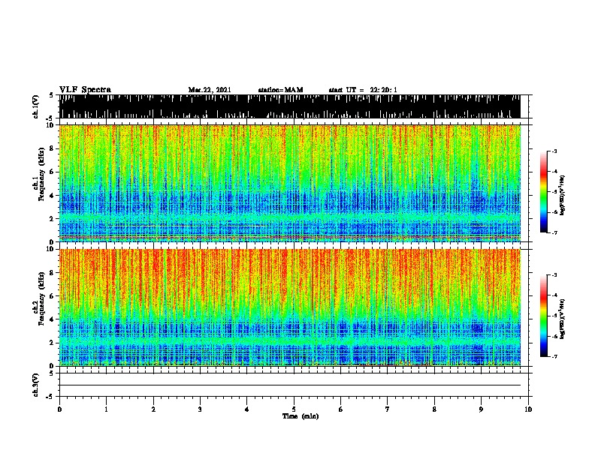Click time-axis tick label "8"

click(434, 409)
